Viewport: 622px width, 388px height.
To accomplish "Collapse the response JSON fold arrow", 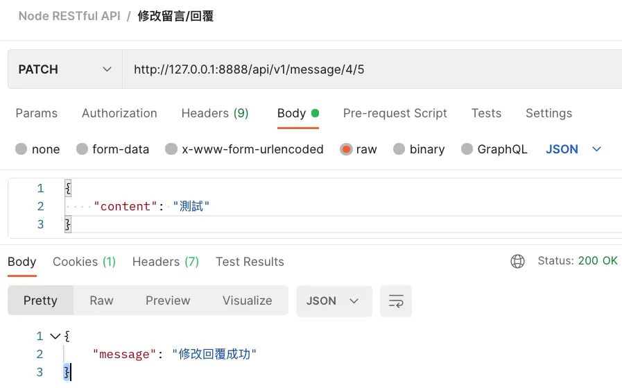I will click(x=55, y=336).
